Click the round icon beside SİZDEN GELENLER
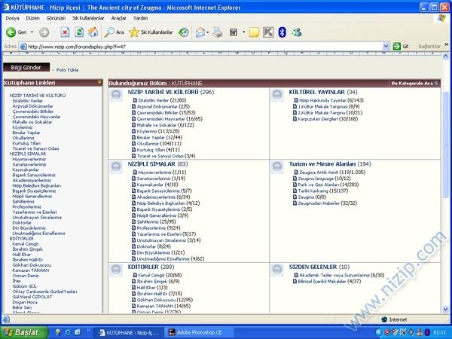 tap(277, 270)
